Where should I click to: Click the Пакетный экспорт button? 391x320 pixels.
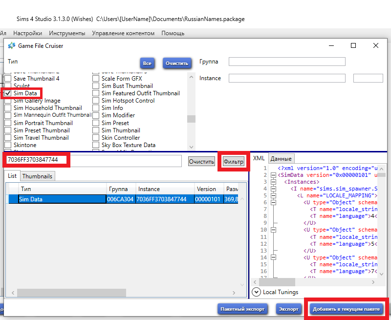[x=242, y=309]
